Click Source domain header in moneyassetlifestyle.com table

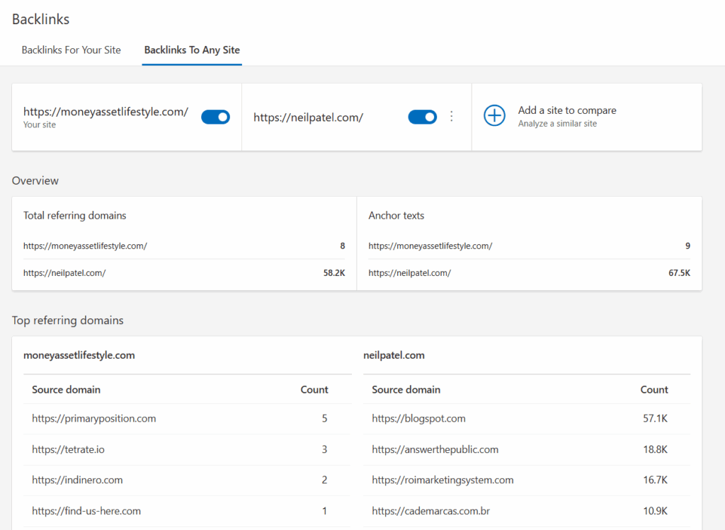tap(66, 389)
